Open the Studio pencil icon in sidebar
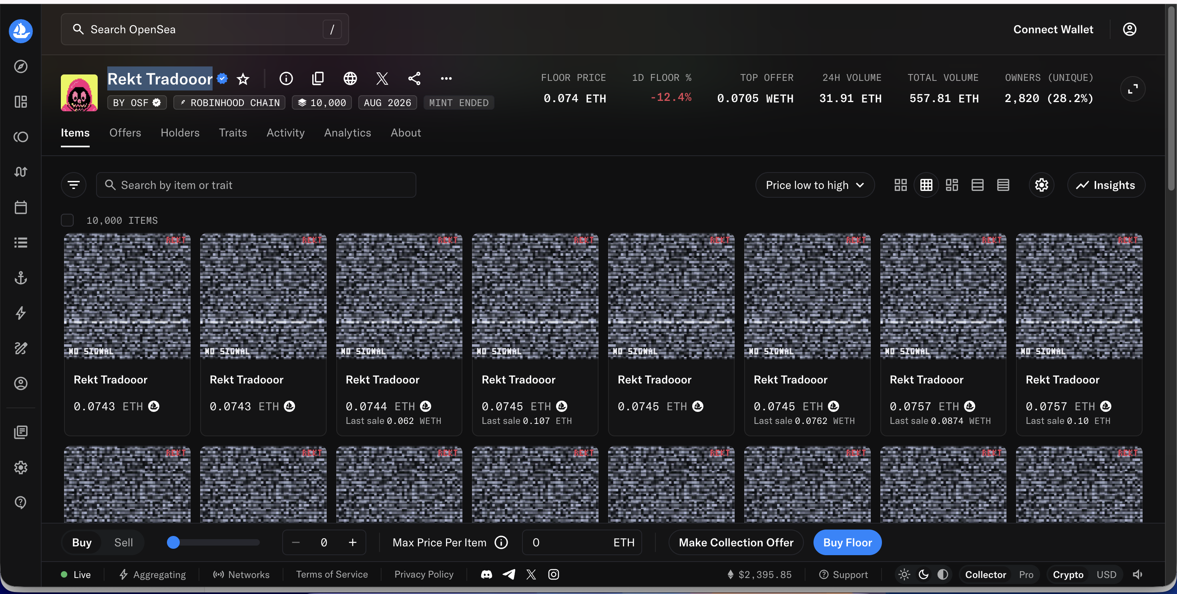The image size is (1177, 594). (20, 348)
